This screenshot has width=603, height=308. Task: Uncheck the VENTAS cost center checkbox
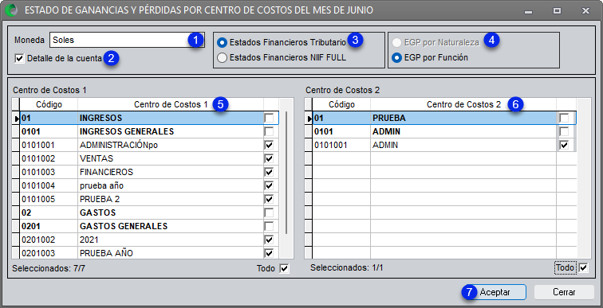click(x=270, y=159)
